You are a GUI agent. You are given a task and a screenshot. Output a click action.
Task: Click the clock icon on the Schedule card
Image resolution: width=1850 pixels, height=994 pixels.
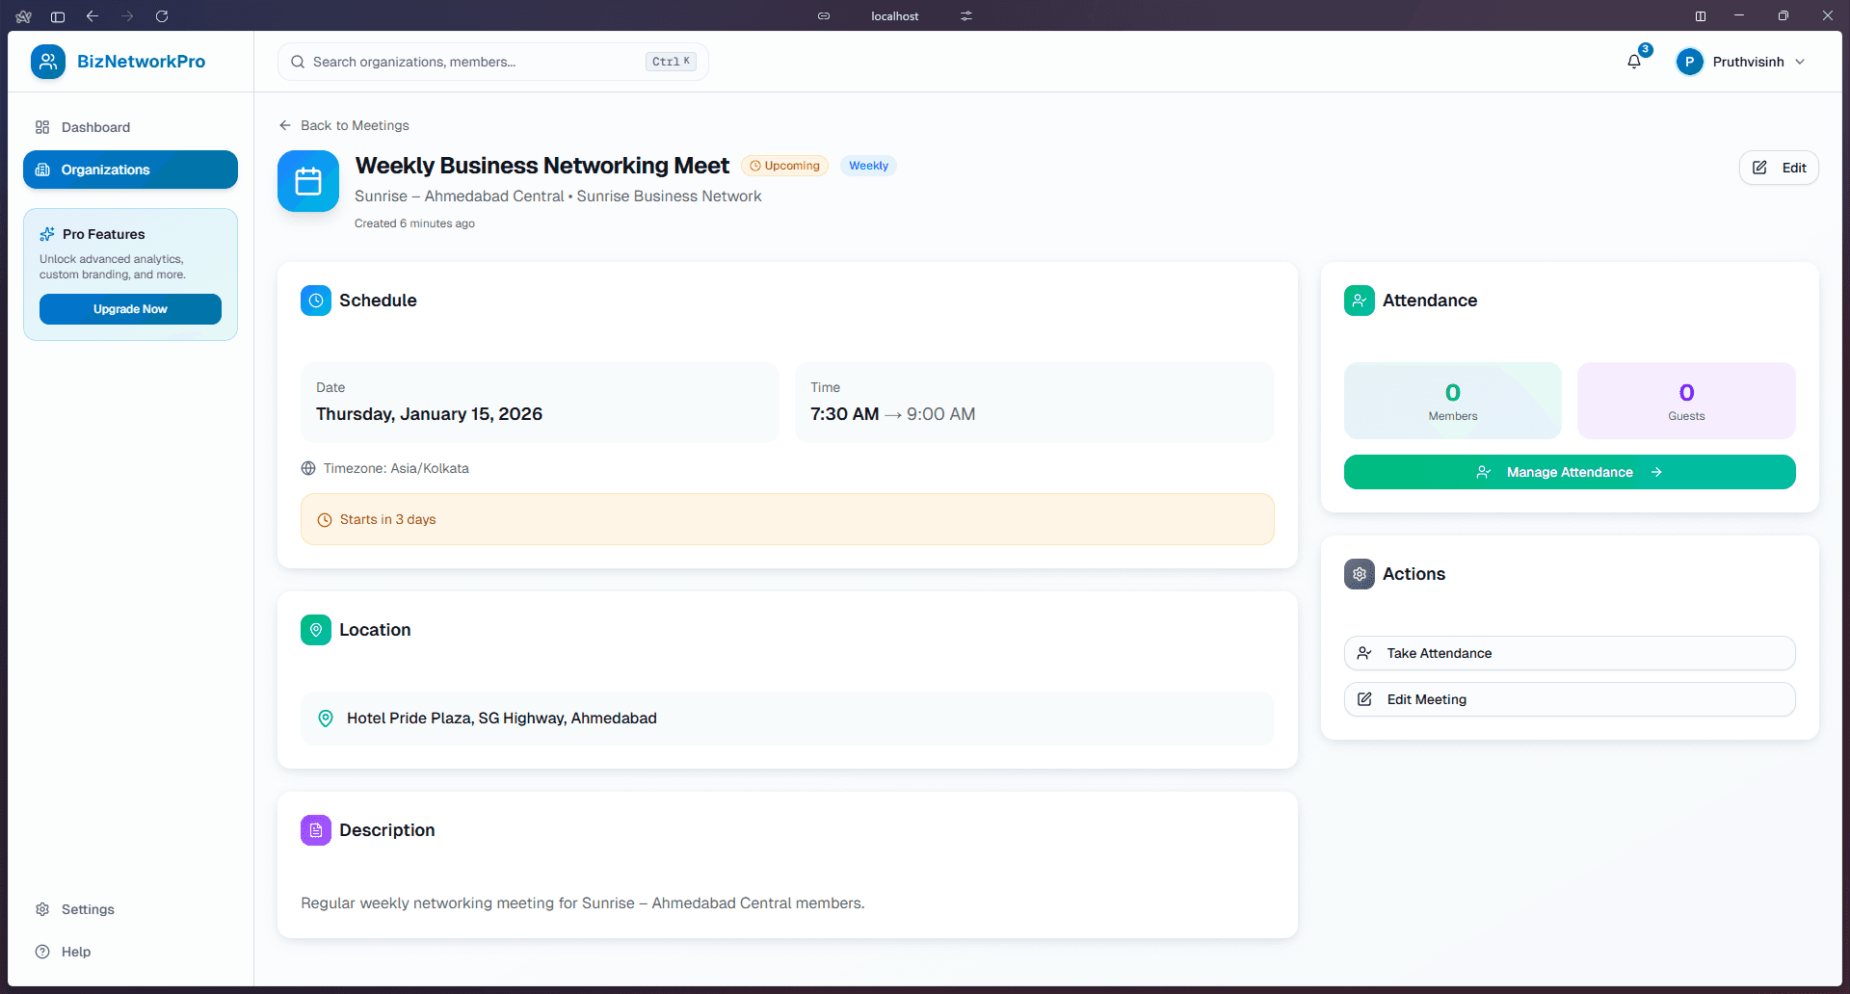pos(315,300)
